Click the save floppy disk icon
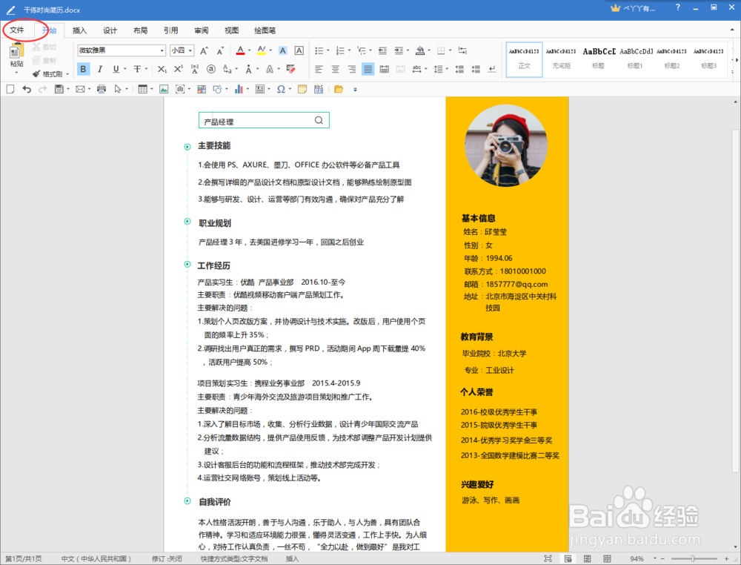The height and width of the screenshot is (565, 741). pos(59,89)
